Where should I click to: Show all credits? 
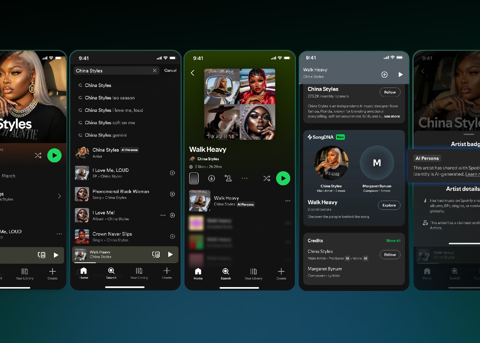(x=393, y=240)
